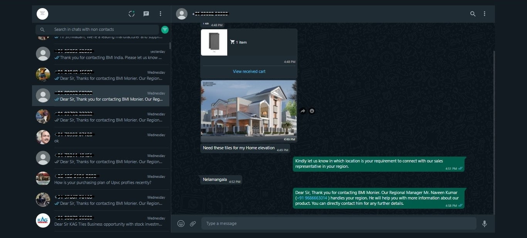The width and height of the screenshot is (527, 238).
Task: Toggle the green chat filter button
Action: tap(165, 29)
